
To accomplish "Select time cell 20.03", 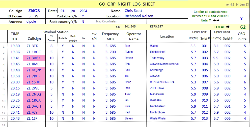I will click(15, 82).
